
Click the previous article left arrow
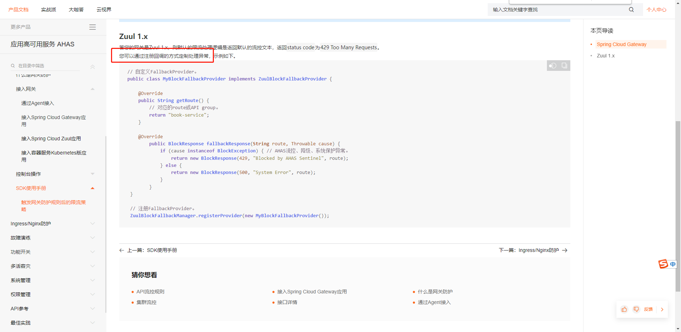[x=122, y=250]
